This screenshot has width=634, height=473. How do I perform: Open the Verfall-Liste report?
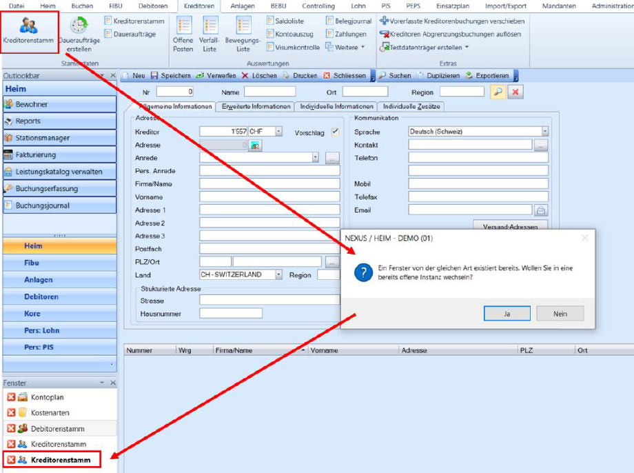pyautogui.click(x=209, y=34)
